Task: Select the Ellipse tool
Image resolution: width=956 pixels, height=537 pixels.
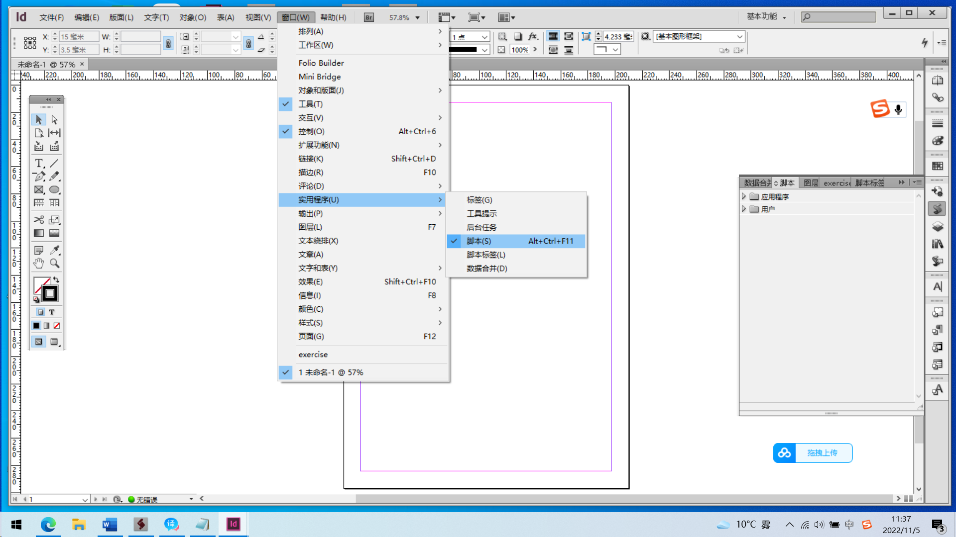Action: click(x=54, y=190)
